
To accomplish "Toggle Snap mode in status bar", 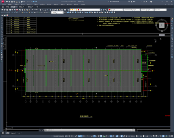I will [x=72, y=136].
